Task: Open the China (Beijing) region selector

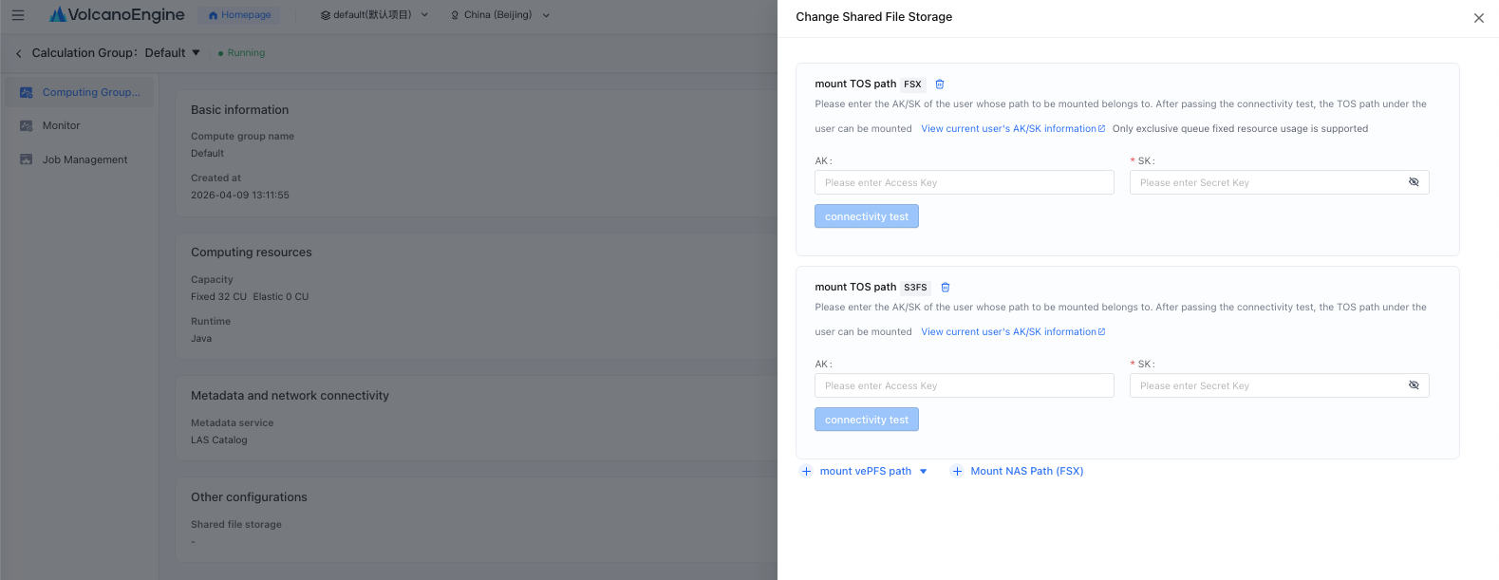Action: [x=500, y=15]
